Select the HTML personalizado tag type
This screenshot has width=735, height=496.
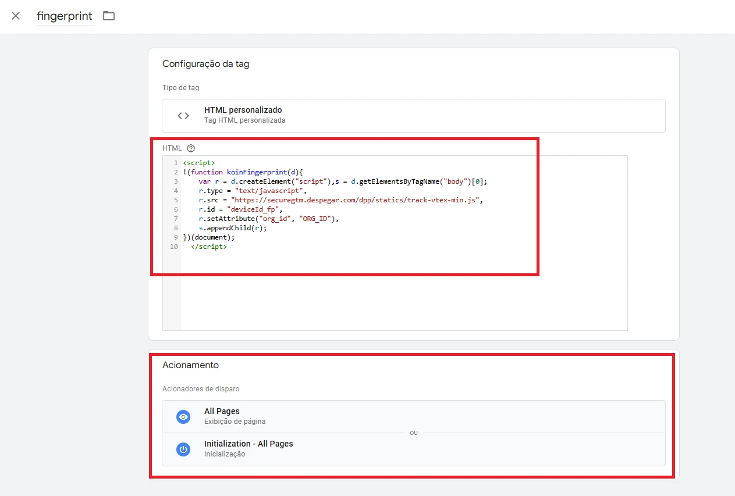click(x=414, y=116)
